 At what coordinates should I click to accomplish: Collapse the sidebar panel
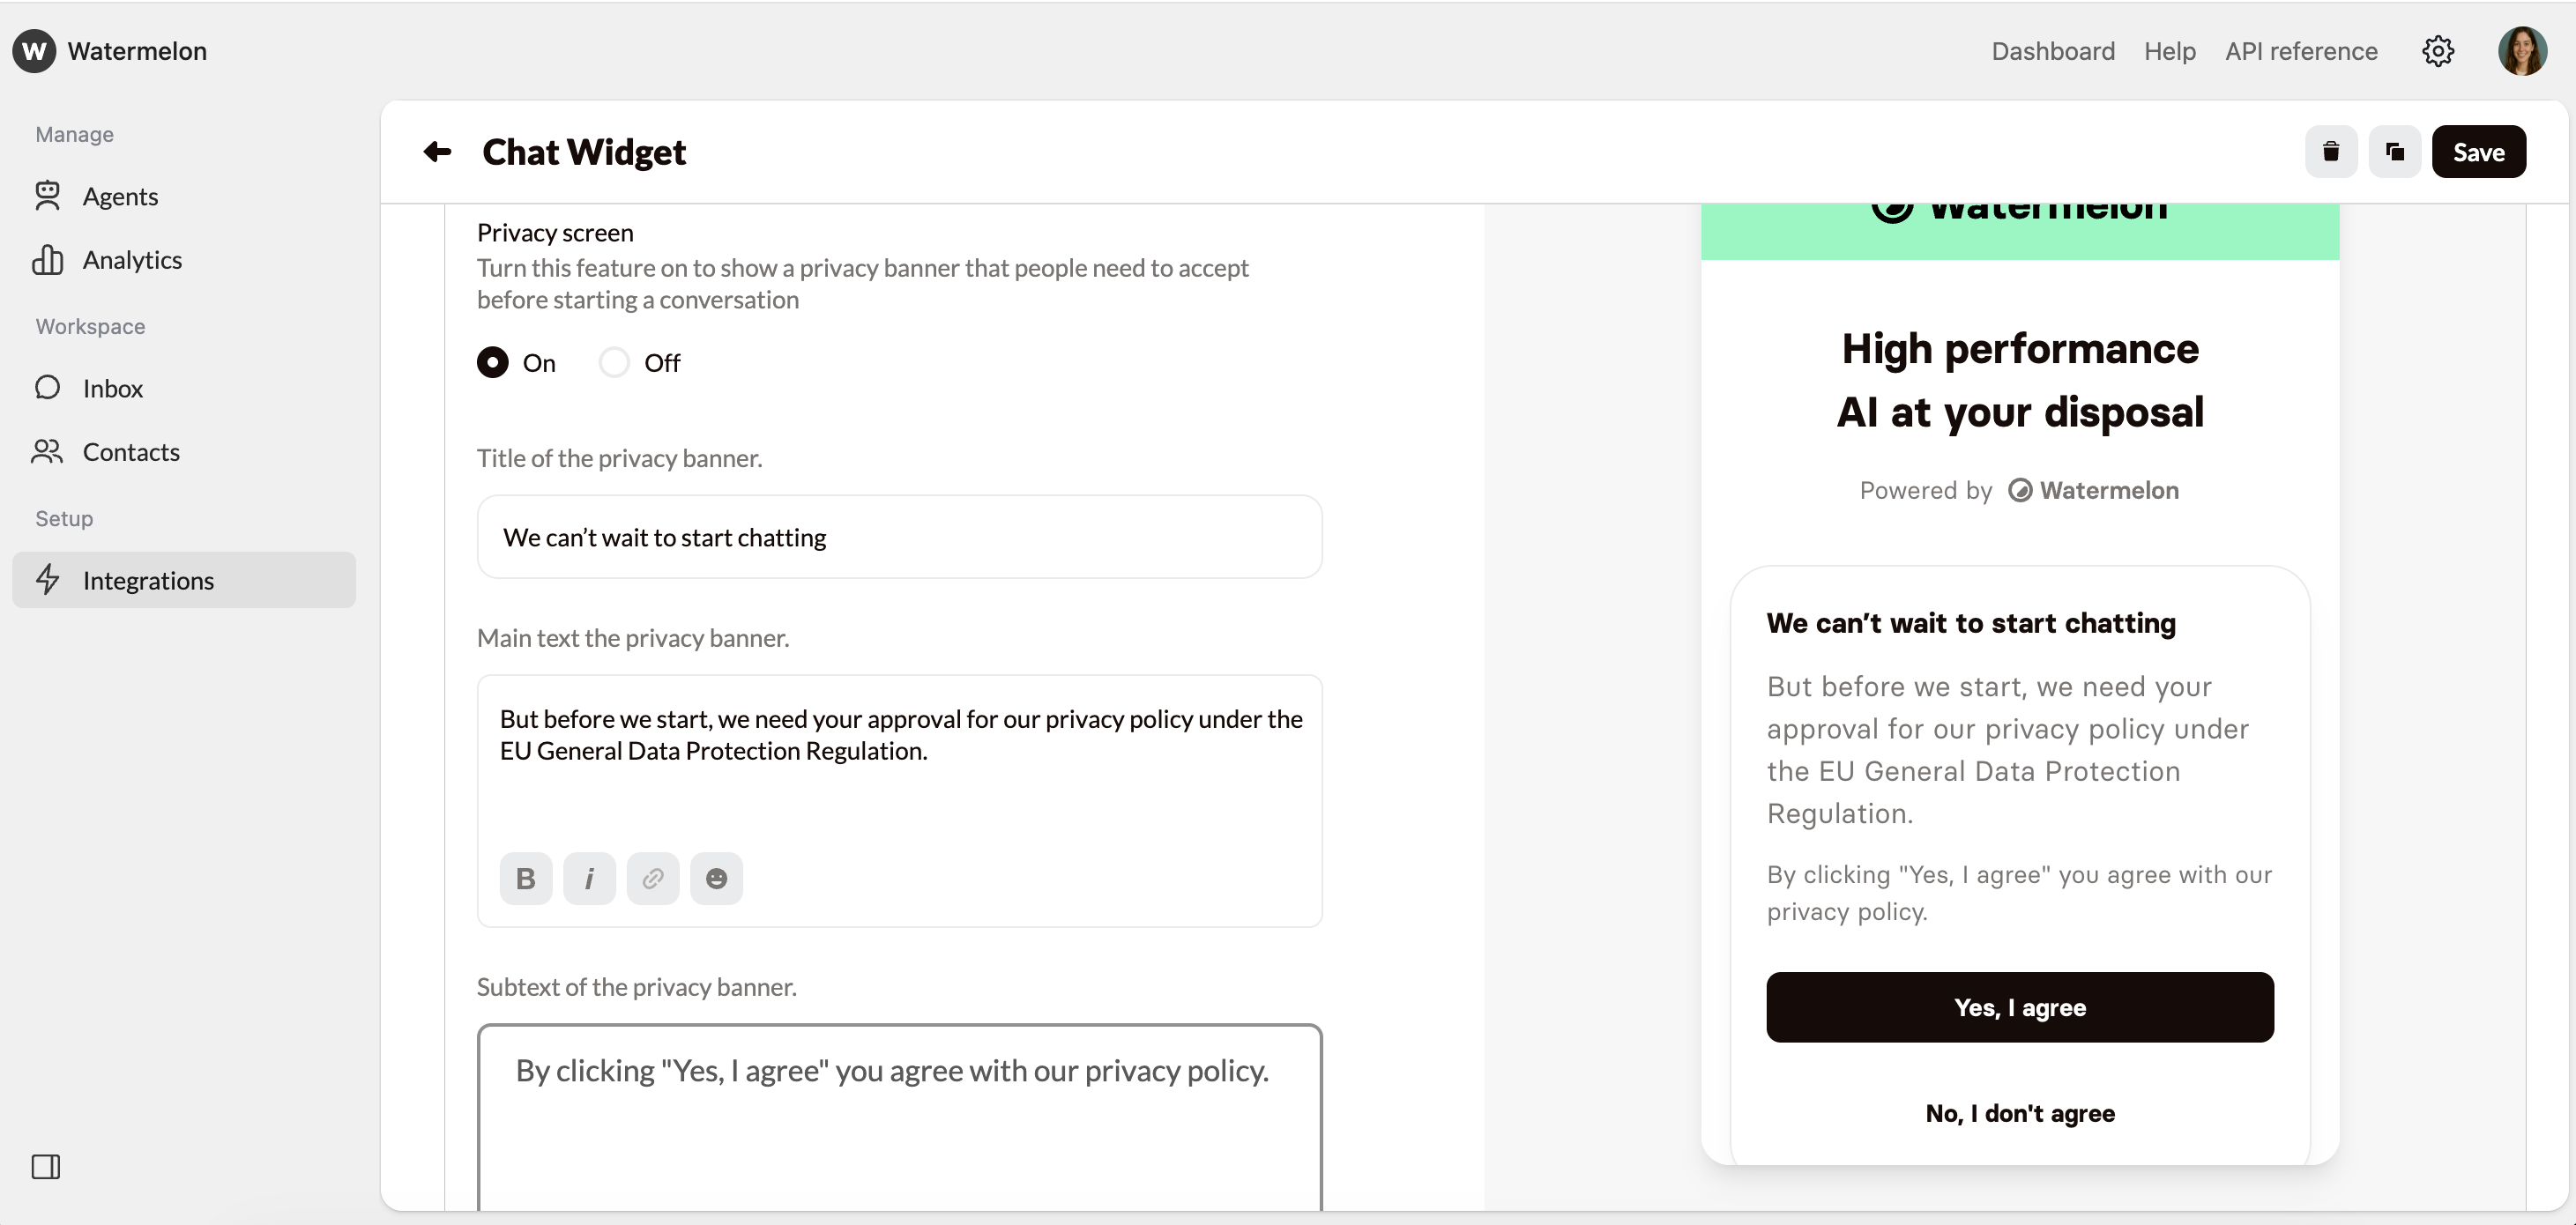point(45,1166)
